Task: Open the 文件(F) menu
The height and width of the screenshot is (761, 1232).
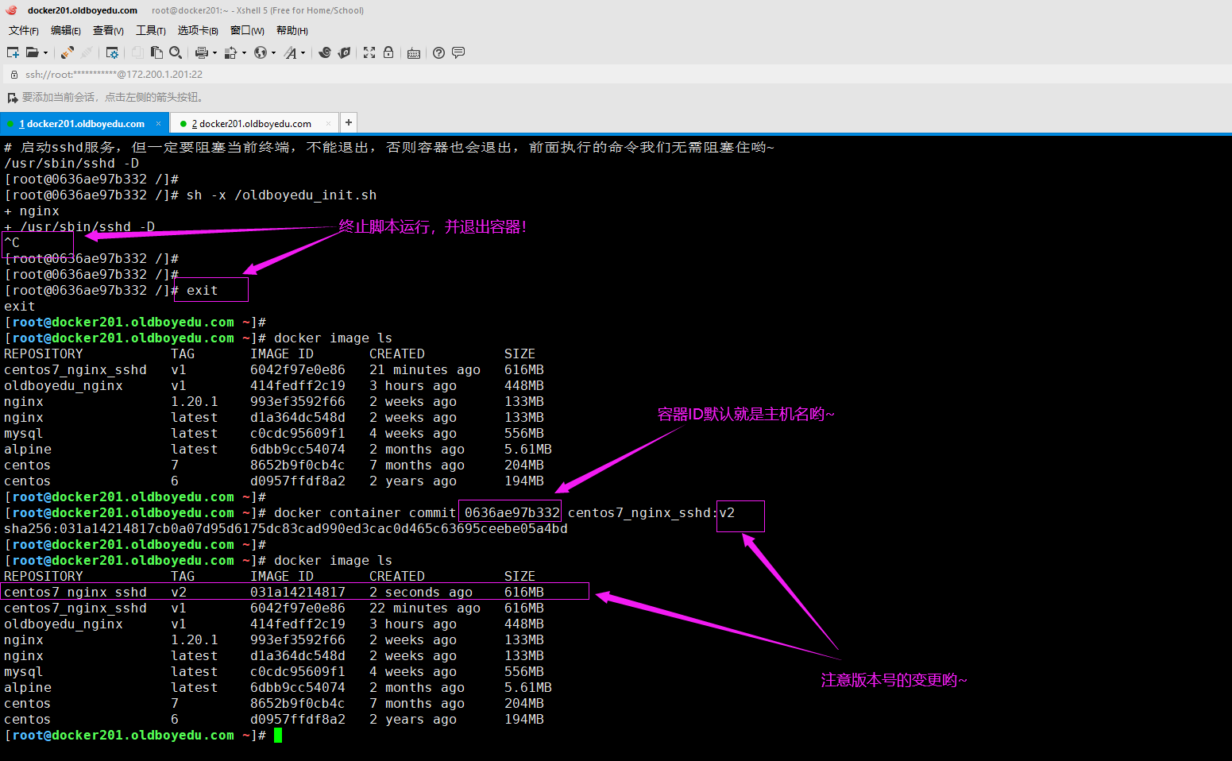Action: (23, 30)
